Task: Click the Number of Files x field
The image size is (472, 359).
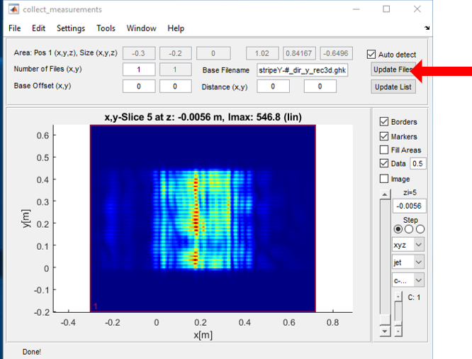Action: coord(139,70)
